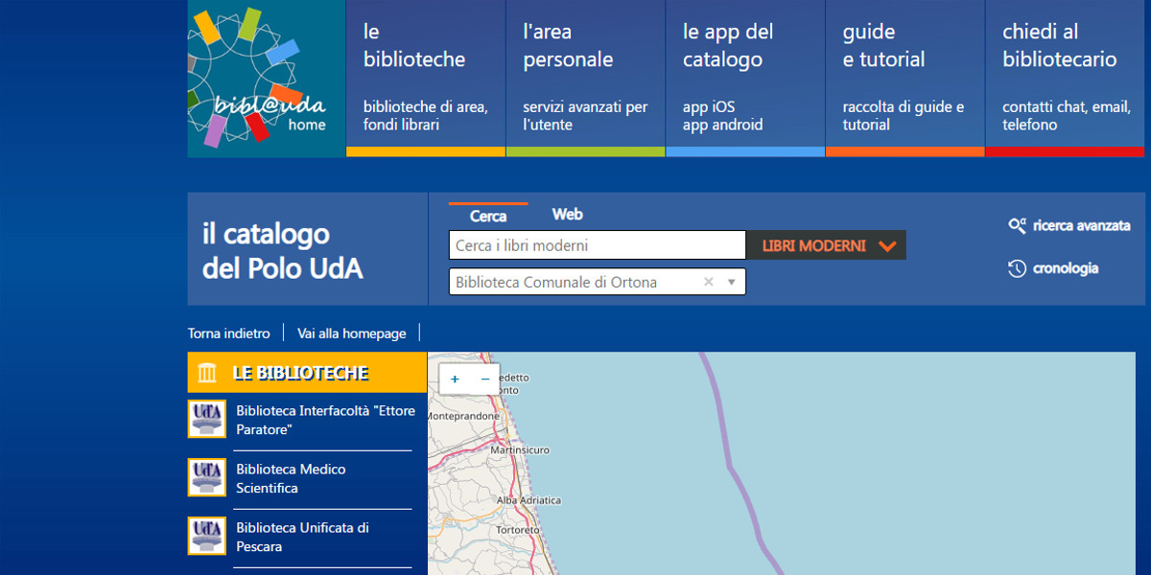Screen dimensions: 1151x575
Task: Expand the LIBRI MODERNI dropdown
Action: click(x=887, y=246)
